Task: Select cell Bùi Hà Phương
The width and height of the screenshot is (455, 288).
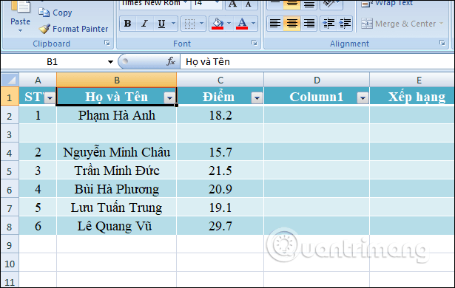Action: point(117,189)
